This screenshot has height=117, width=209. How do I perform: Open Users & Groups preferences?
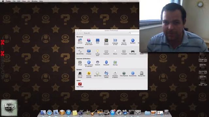[x=80, y=74]
